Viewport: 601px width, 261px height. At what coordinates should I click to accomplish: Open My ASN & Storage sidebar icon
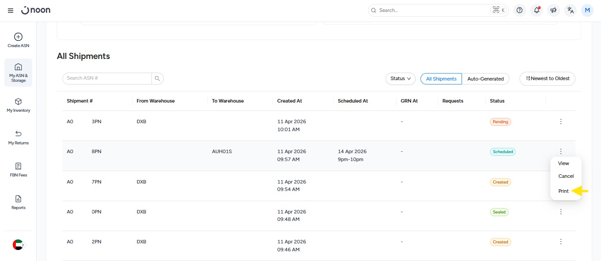click(x=18, y=67)
